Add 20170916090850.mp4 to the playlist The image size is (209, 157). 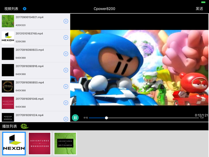[66, 86]
